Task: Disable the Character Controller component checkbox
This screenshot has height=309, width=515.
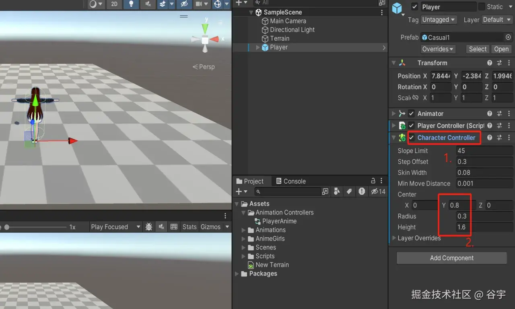Action: coord(412,138)
